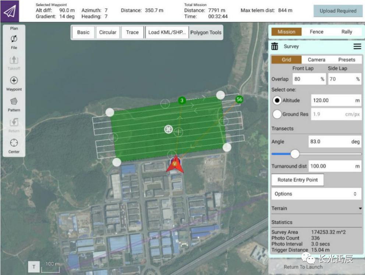
Task: Select the Altitude radio button
Action: (277, 100)
